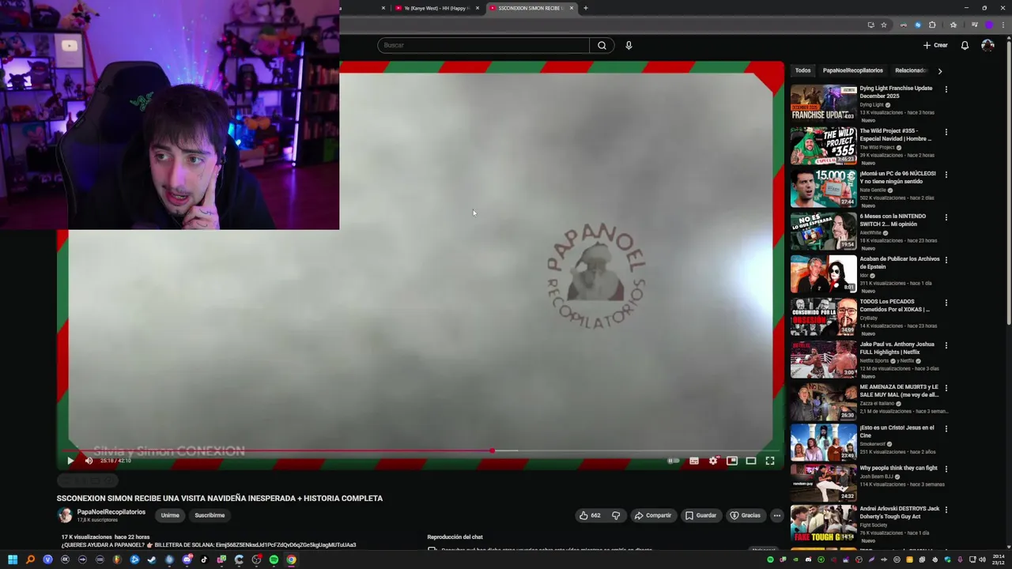Image resolution: width=1012 pixels, height=569 pixels.
Task: Open more actions ellipsis beside Gracias
Action: pos(777,515)
